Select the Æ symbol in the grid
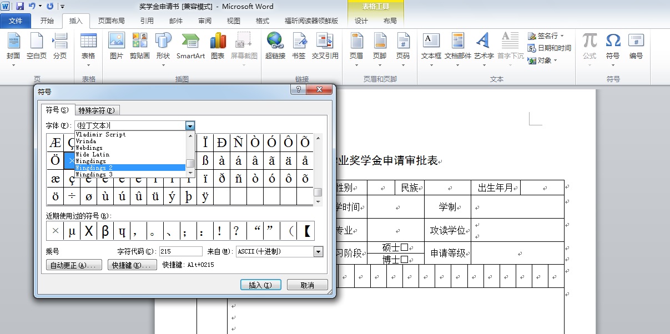Screen dimensions: 670x334 [55, 143]
